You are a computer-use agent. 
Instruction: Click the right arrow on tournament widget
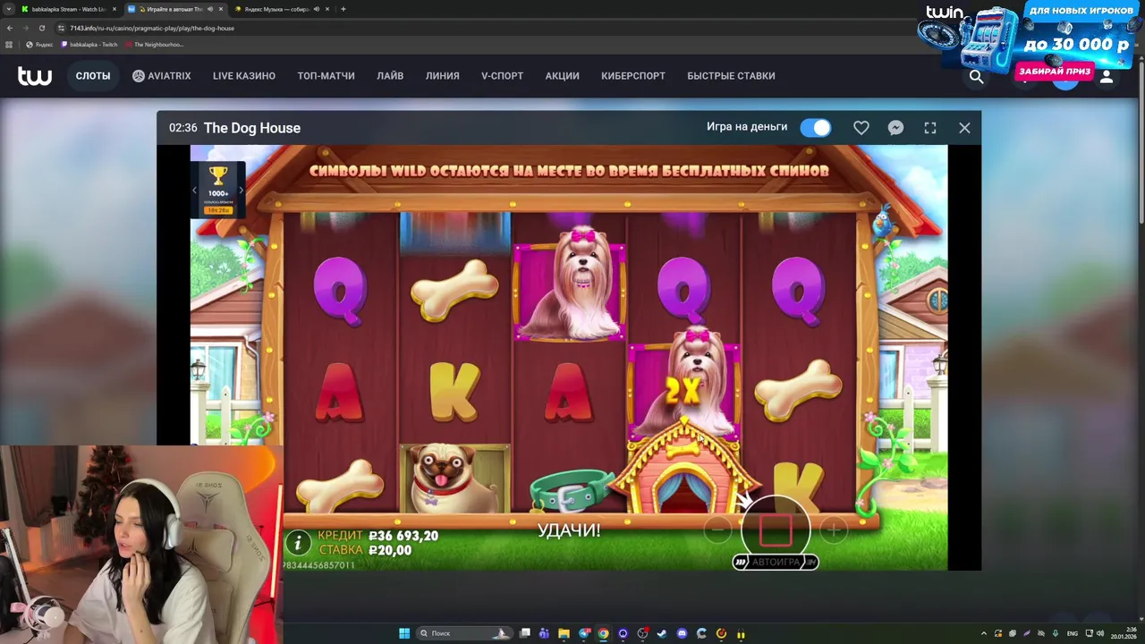coord(241,190)
